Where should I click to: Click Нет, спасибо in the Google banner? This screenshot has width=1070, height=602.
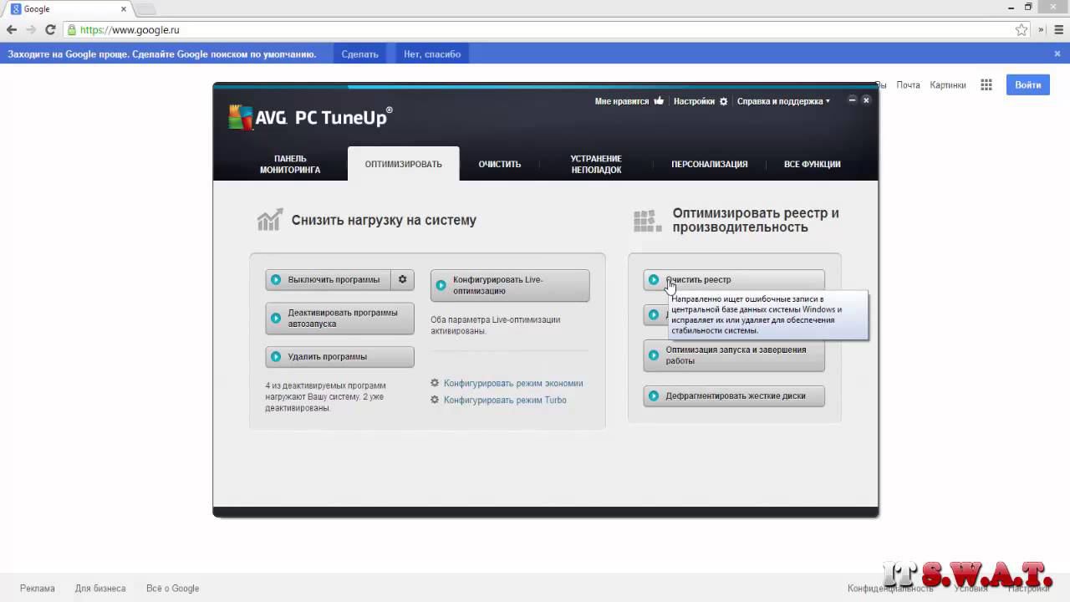[x=432, y=54]
